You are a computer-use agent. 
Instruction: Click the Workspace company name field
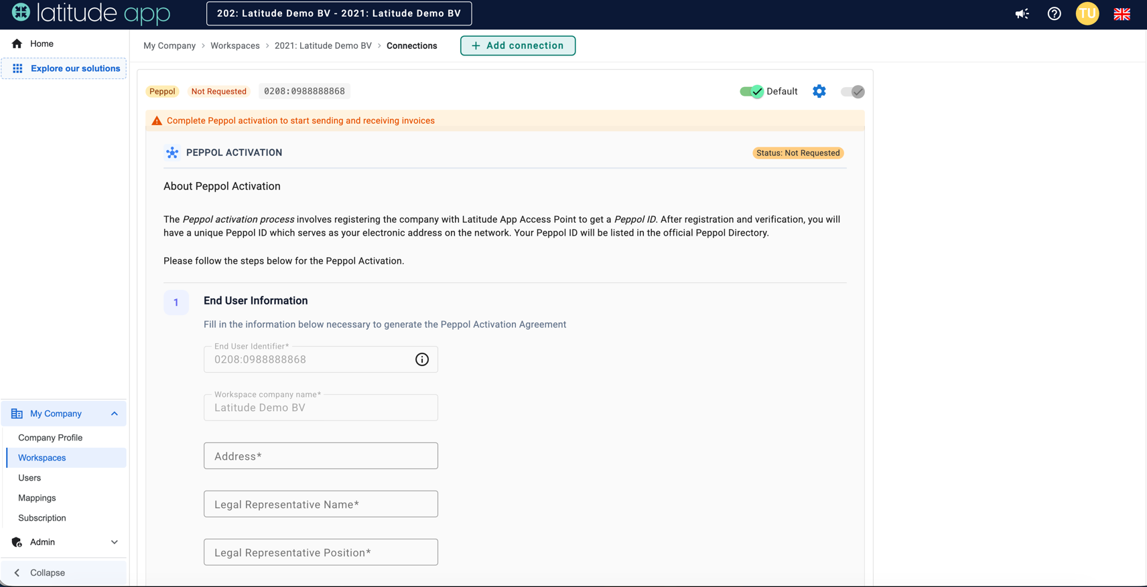coord(321,408)
